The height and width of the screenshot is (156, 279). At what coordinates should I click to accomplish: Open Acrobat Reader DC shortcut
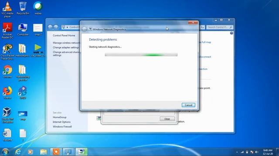click(x=7, y=30)
